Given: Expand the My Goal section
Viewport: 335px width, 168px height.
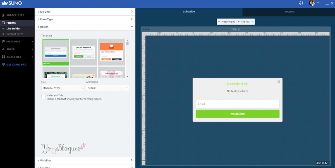Looking at the screenshot, I should [85, 12].
